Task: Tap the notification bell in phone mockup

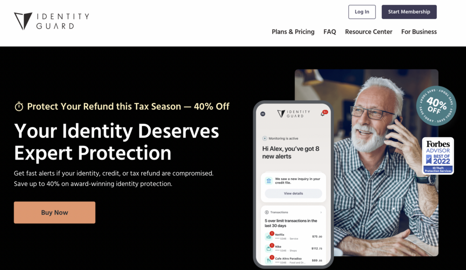Action: point(323,114)
